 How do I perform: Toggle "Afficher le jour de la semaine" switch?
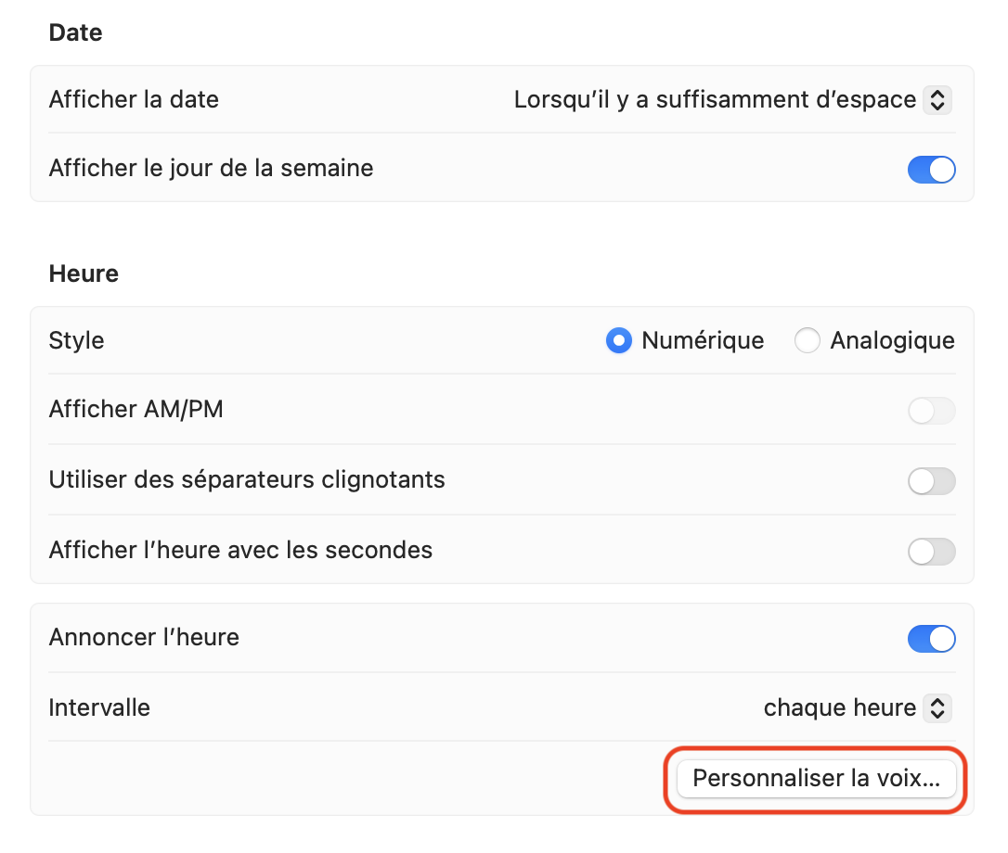click(x=931, y=170)
